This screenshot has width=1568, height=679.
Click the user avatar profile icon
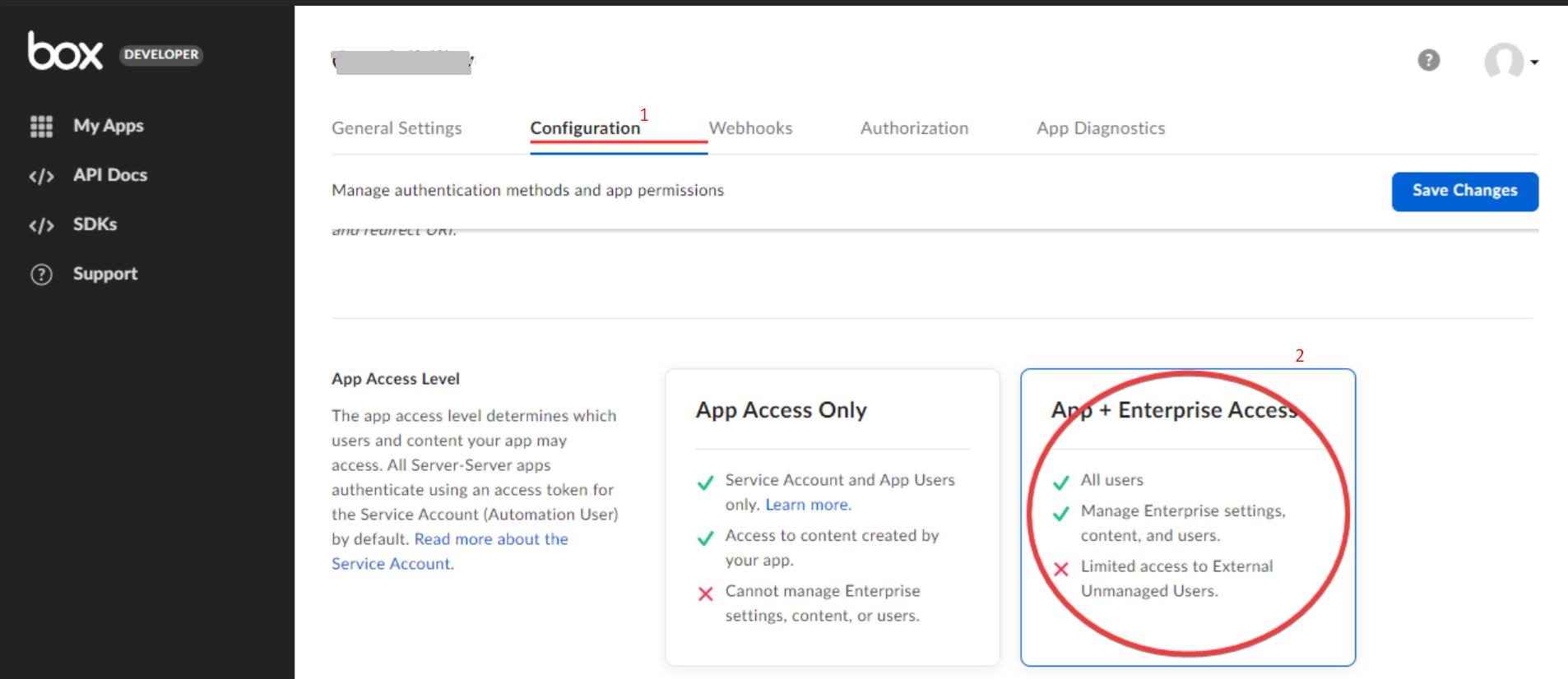pyautogui.click(x=1503, y=61)
